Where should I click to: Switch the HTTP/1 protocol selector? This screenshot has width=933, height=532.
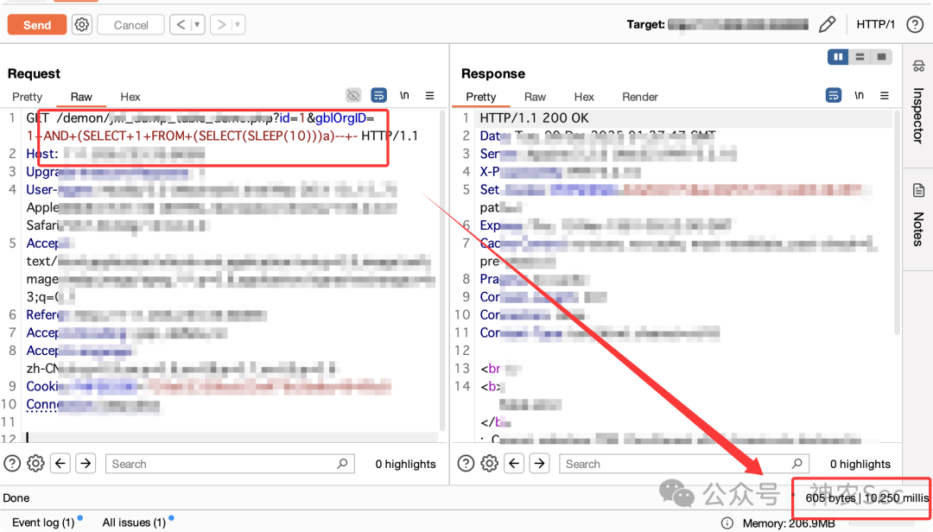pos(875,24)
